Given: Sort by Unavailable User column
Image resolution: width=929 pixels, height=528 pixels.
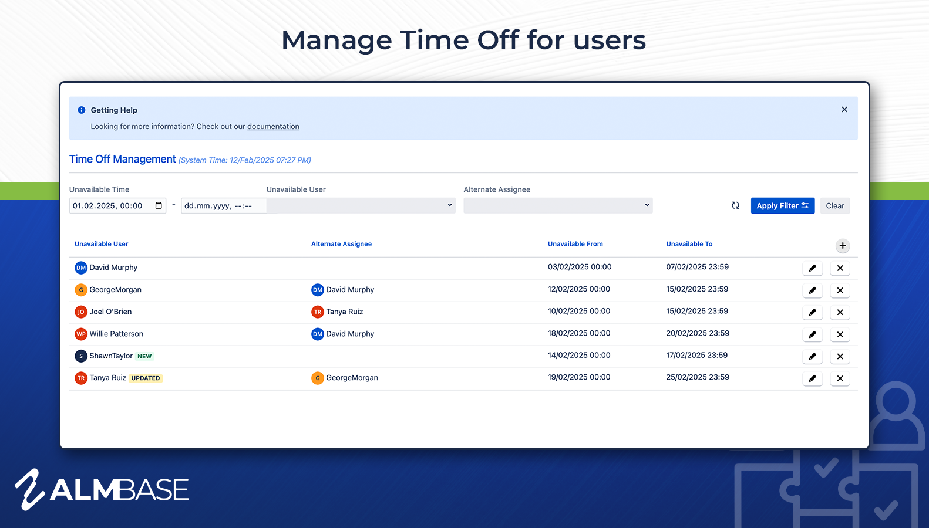Looking at the screenshot, I should point(102,244).
